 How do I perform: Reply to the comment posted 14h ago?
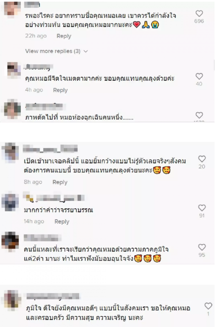point(62,222)
